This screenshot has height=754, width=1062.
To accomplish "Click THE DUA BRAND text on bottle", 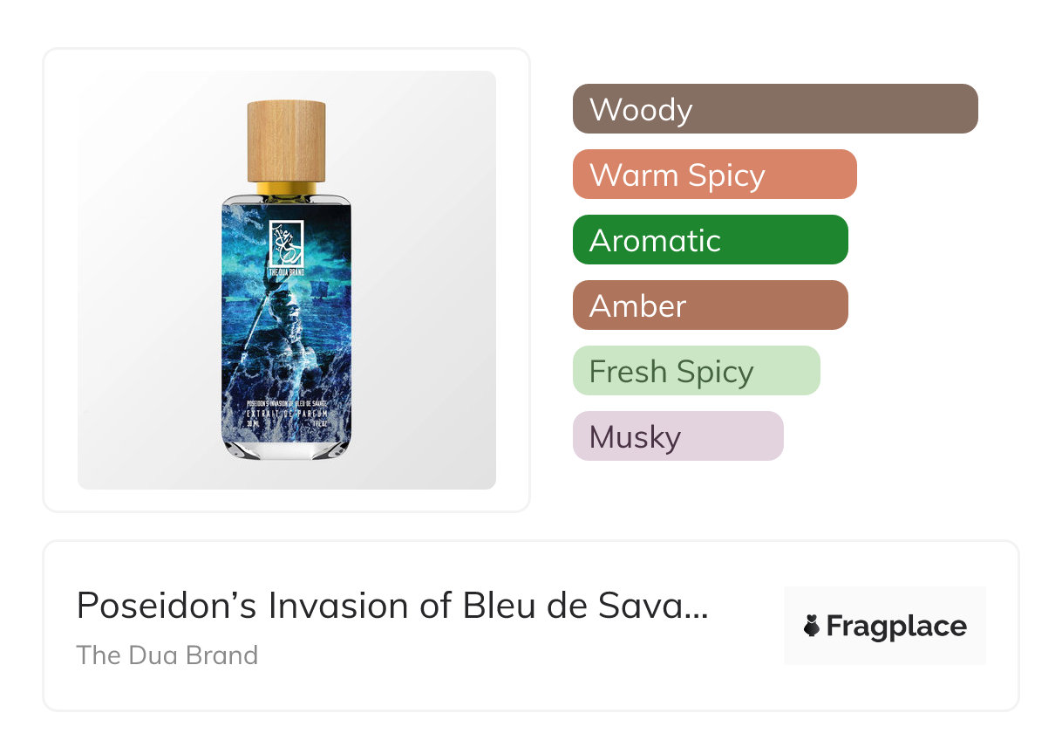I will tap(286, 272).
